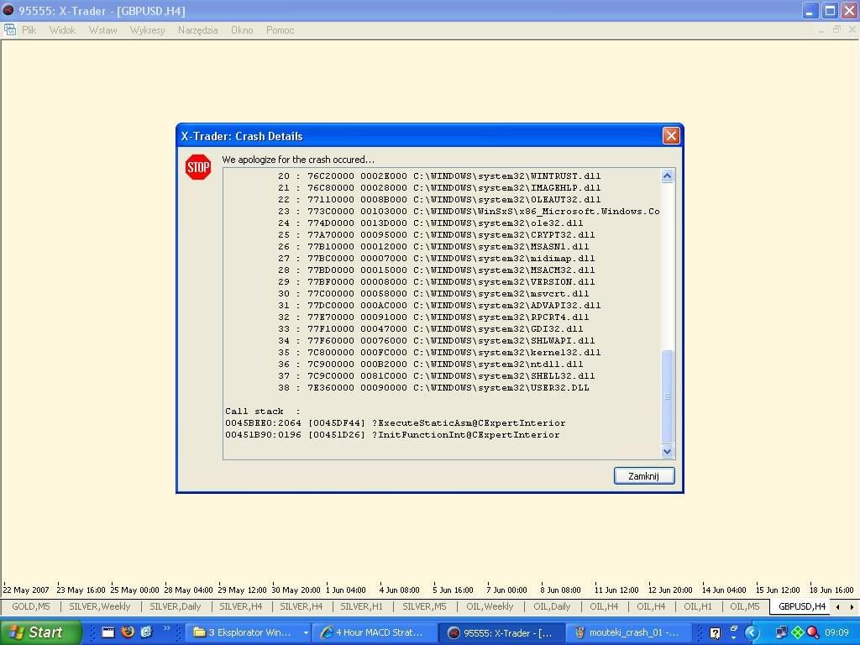The image size is (860, 645).
Task: Select the GBPUSD,H4 chart tab
Action: coord(802,606)
